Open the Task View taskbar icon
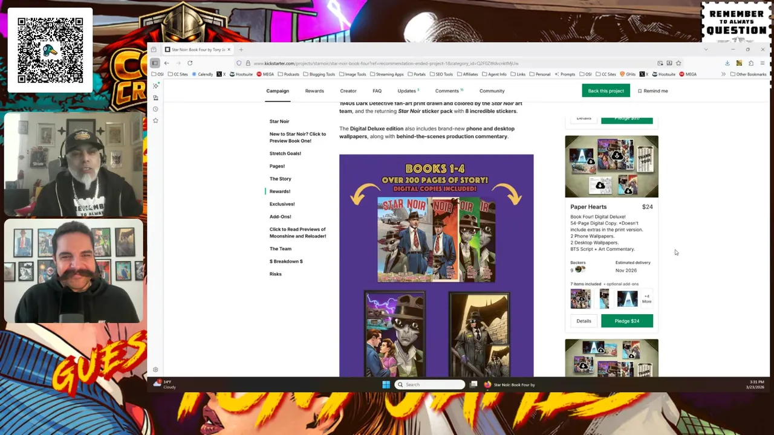This screenshot has height=435, width=774. [x=473, y=384]
